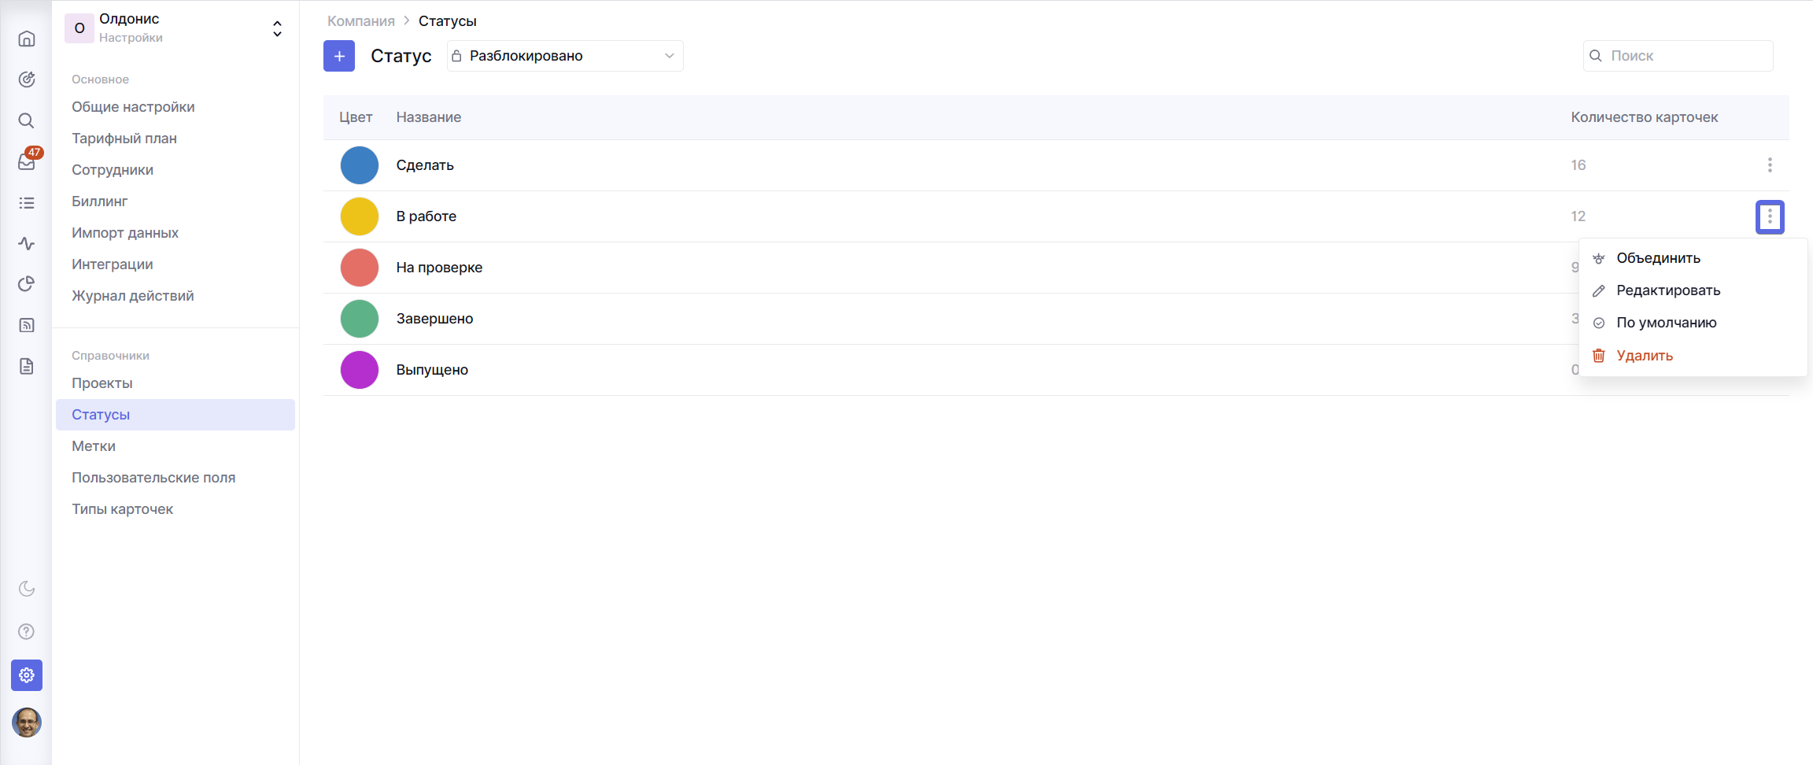
Task: Click the yellow color circle of В работе
Action: click(x=360, y=216)
